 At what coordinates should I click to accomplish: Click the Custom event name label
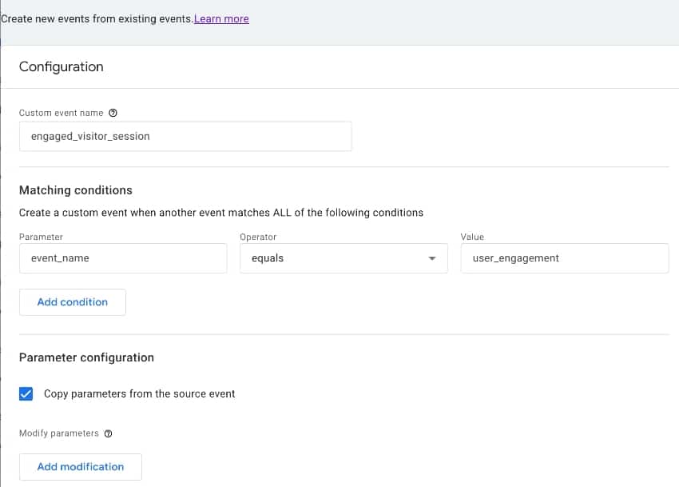[61, 114]
